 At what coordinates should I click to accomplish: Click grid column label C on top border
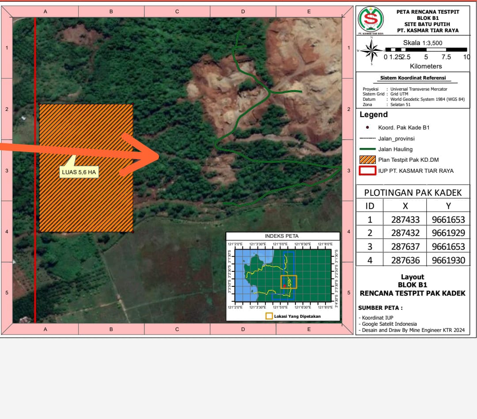[x=177, y=12]
